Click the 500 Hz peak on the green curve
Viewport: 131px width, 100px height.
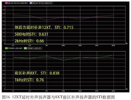(47, 56)
